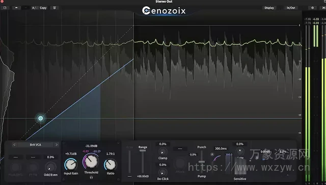Image resolution: width=326 pixels, height=185 pixels.
Task: Select next compressor style arrow
Action: pos(57,145)
